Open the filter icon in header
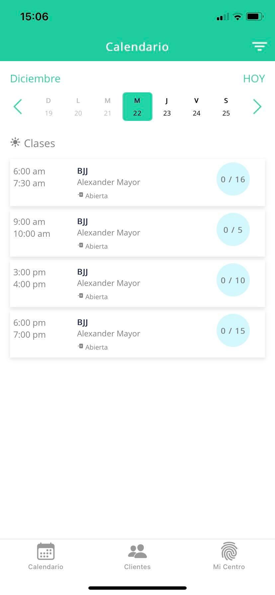The height and width of the screenshot is (595, 275). pyautogui.click(x=259, y=46)
